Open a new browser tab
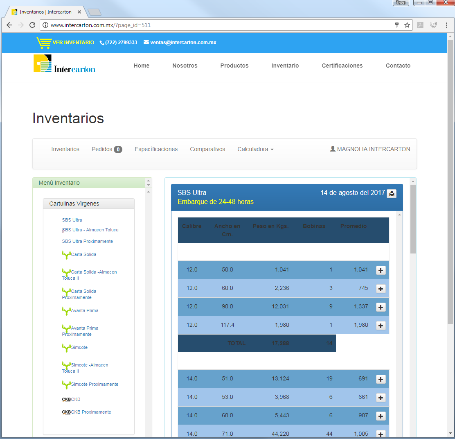The image size is (455, 439). 94,12
